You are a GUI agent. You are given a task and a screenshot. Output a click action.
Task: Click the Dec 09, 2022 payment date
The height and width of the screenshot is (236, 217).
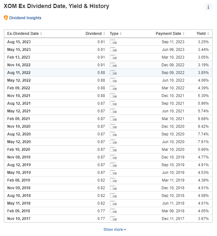click(x=173, y=65)
